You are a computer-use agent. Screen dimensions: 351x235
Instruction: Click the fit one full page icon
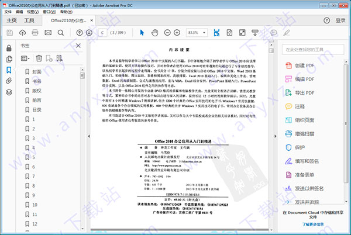tap(229, 33)
